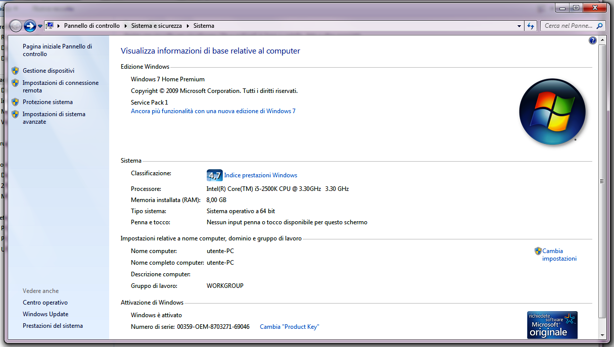Click the shield icon beside Gestione dispositivi

15,71
